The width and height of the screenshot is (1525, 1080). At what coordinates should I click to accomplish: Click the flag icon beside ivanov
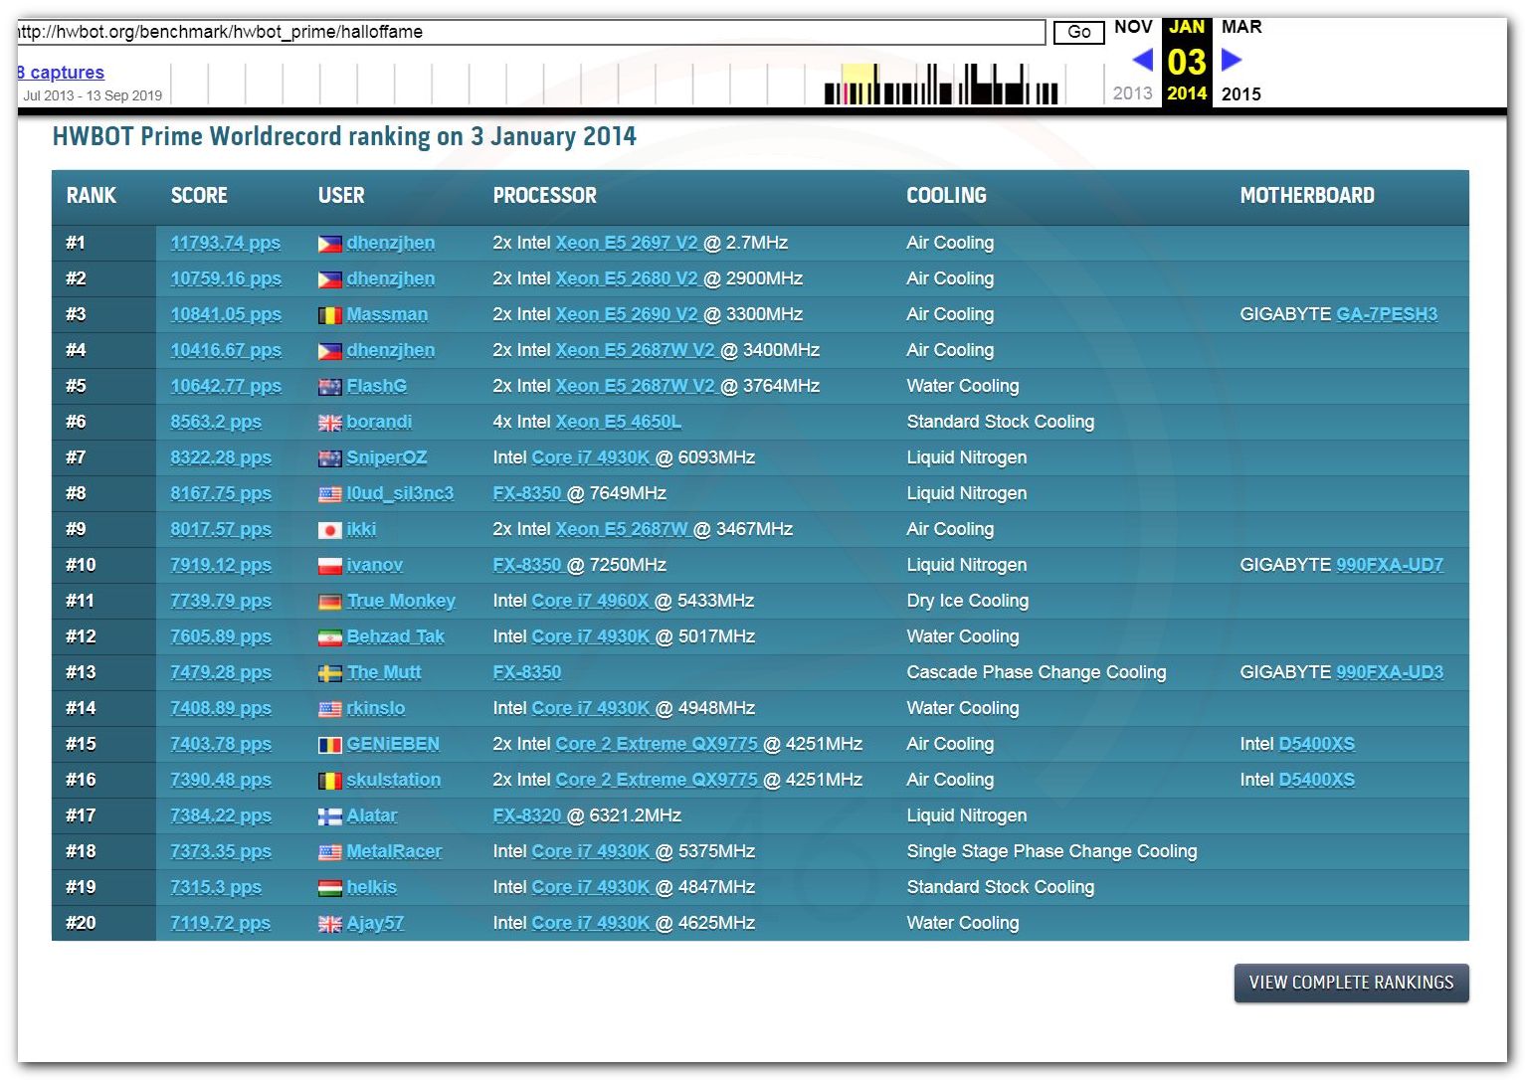(329, 566)
